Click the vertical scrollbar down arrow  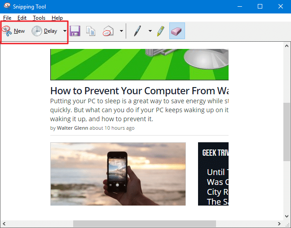coord(287,216)
